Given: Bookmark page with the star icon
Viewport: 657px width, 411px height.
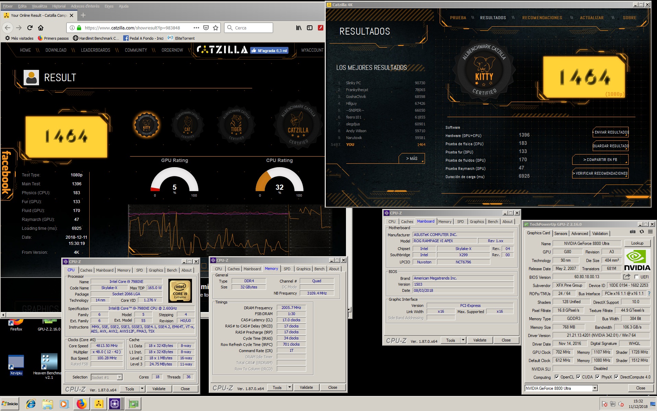Looking at the screenshot, I should 216,28.
